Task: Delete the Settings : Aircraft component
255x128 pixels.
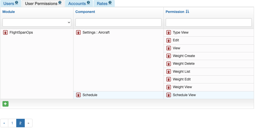Action: point(78,32)
